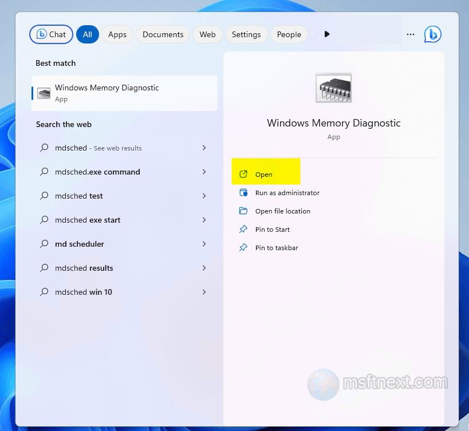Screen dimensions: 469x431
Task: Click the 'Search the web' heading
Action: click(x=64, y=124)
